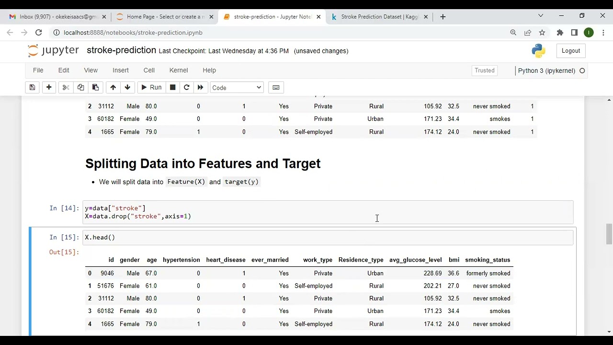Screen dimensions: 613x345
Task: Click the kernel idle status circle
Action: (582, 70)
